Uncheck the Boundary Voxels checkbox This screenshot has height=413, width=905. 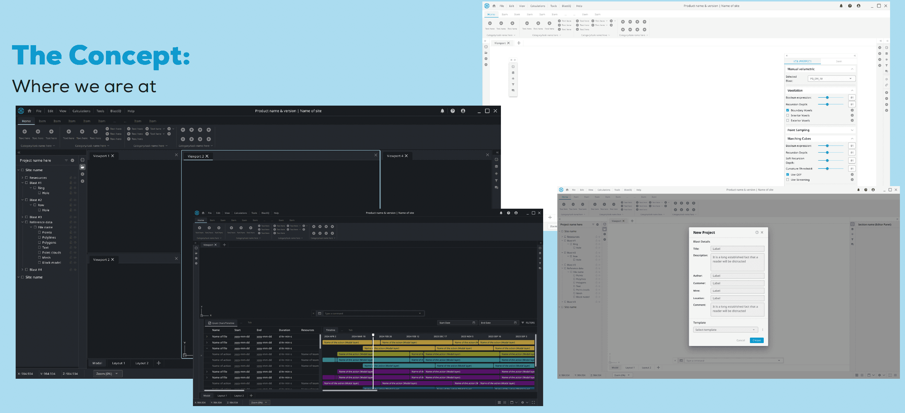coord(787,110)
